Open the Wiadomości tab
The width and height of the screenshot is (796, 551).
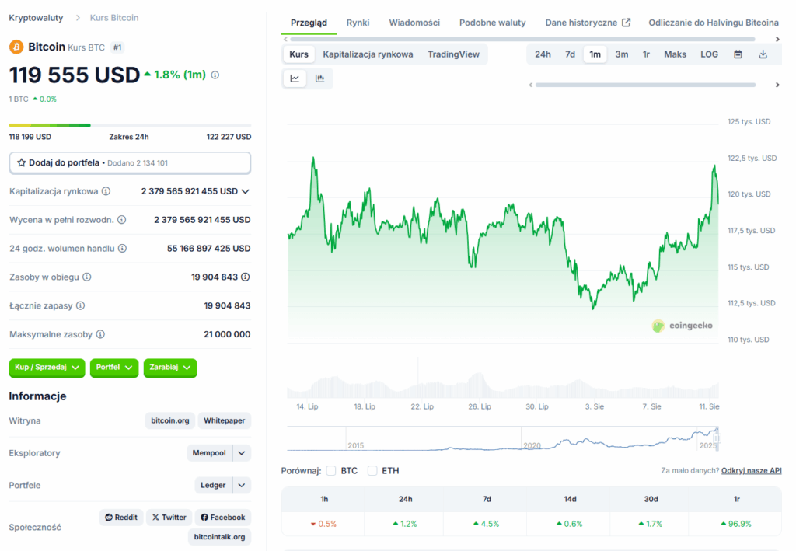[x=414, y=23]
